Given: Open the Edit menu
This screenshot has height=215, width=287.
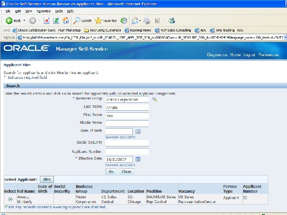Looking at the screenshot, I should coord(18,11).
